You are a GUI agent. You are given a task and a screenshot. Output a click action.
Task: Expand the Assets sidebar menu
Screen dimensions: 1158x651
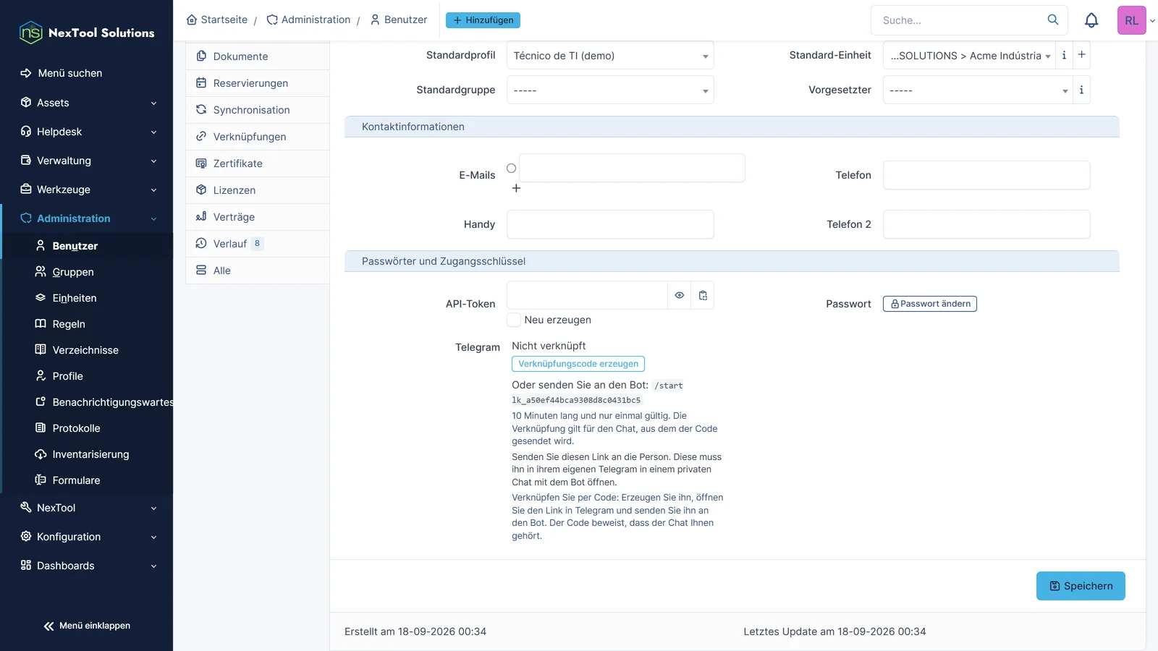pyautogui.click(x=88, y=103)
